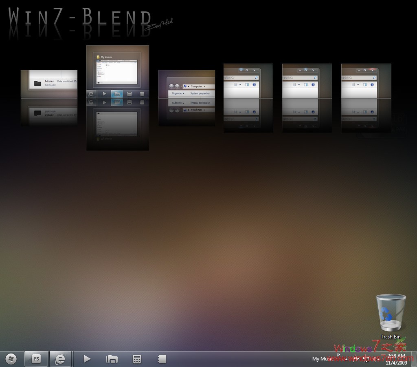Click System properties in the Computer command bar
The width and height of the screenshot is (417, 367).
[200, 93]
